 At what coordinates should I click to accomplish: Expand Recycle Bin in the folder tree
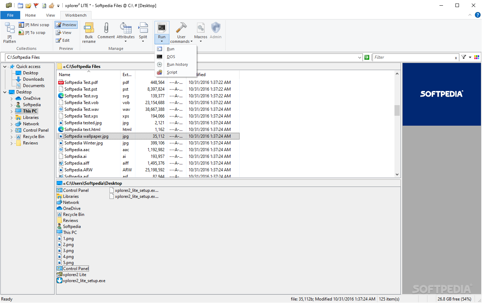[12, 137]
